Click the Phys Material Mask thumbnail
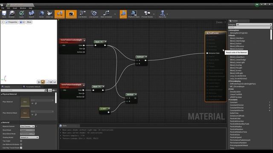273x153 pixels. click(25, 113)
